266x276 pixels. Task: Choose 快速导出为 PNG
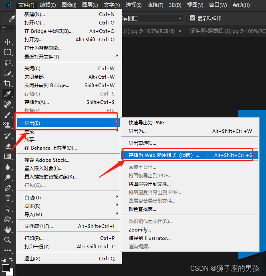tap(190, 122)
